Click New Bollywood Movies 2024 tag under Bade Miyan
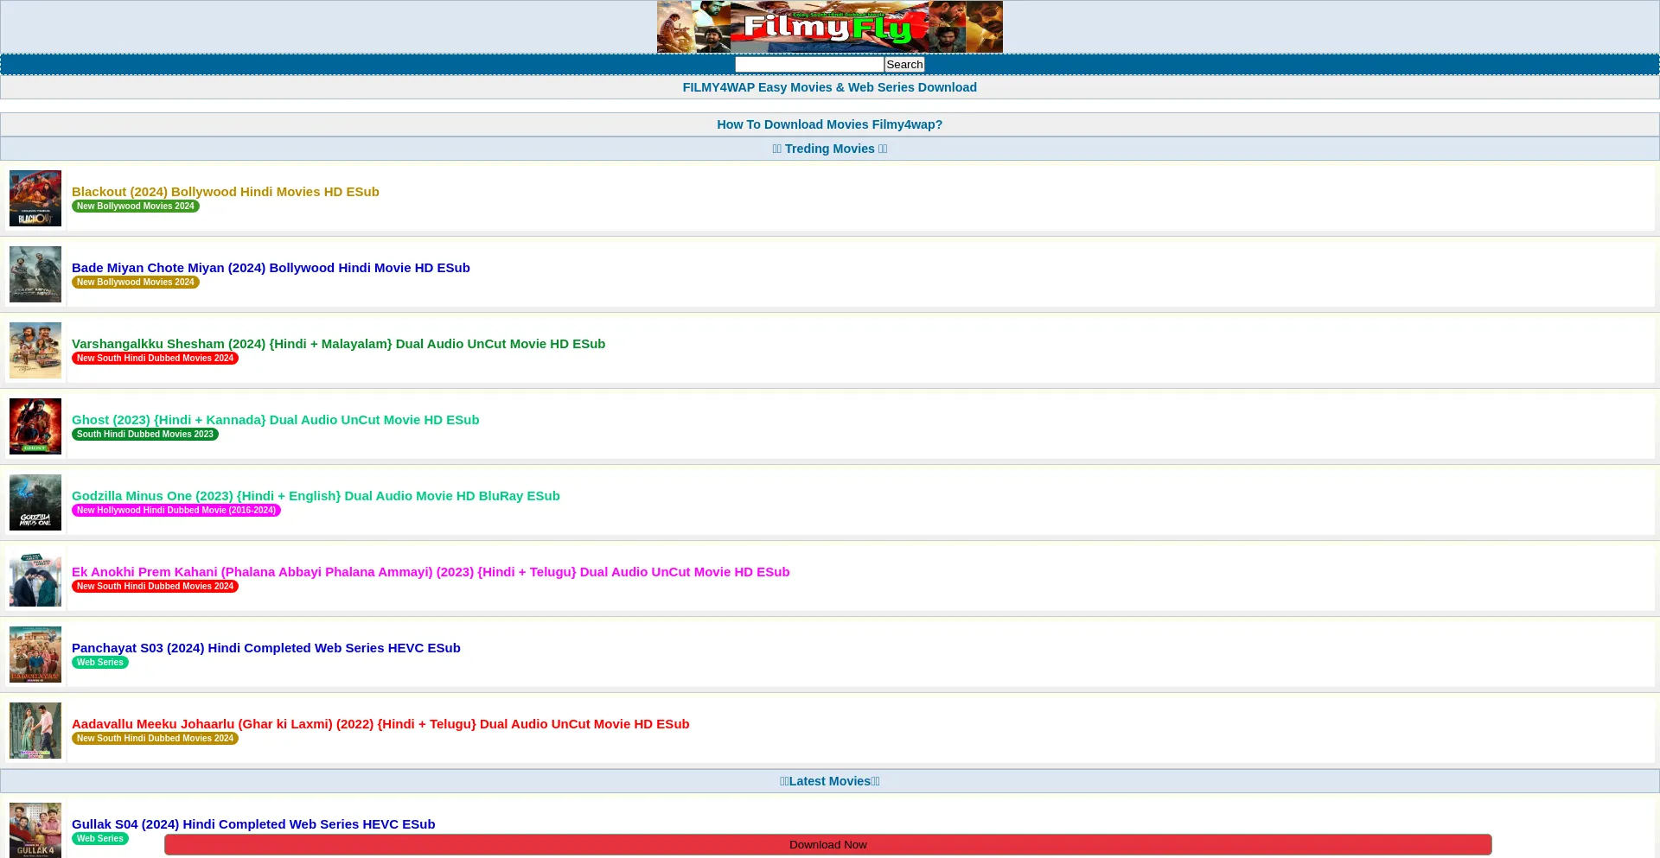Image resolution: width=1660 pixels, height=858 pixels. (x=136, y=283)
